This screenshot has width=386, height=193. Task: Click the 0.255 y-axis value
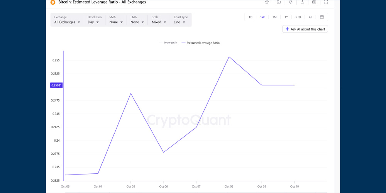pos(55,60)
